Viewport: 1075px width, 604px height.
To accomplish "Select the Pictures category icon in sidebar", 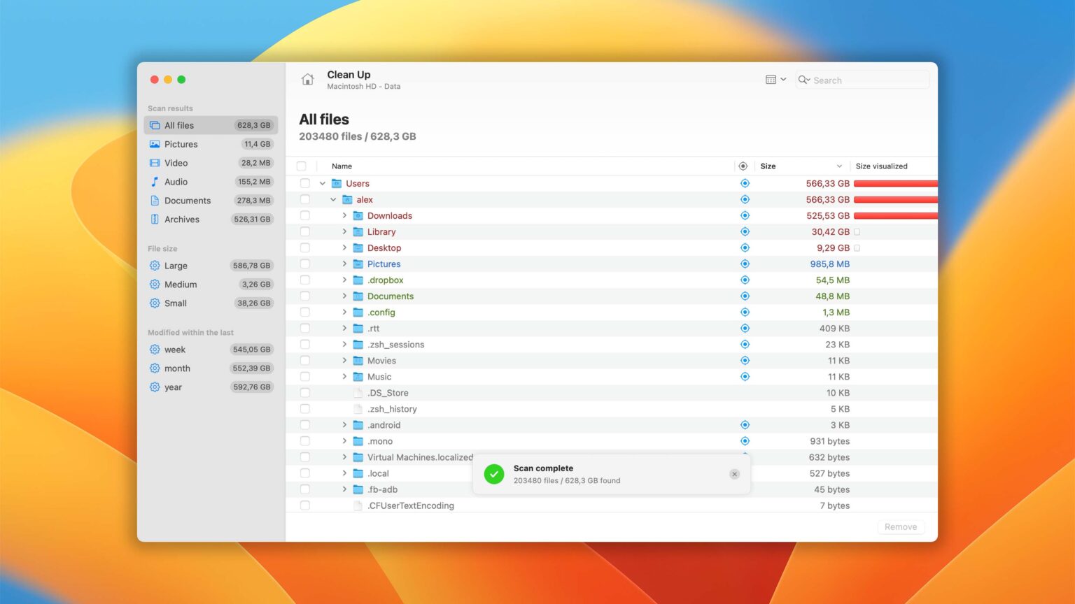I will coord(154,144).
